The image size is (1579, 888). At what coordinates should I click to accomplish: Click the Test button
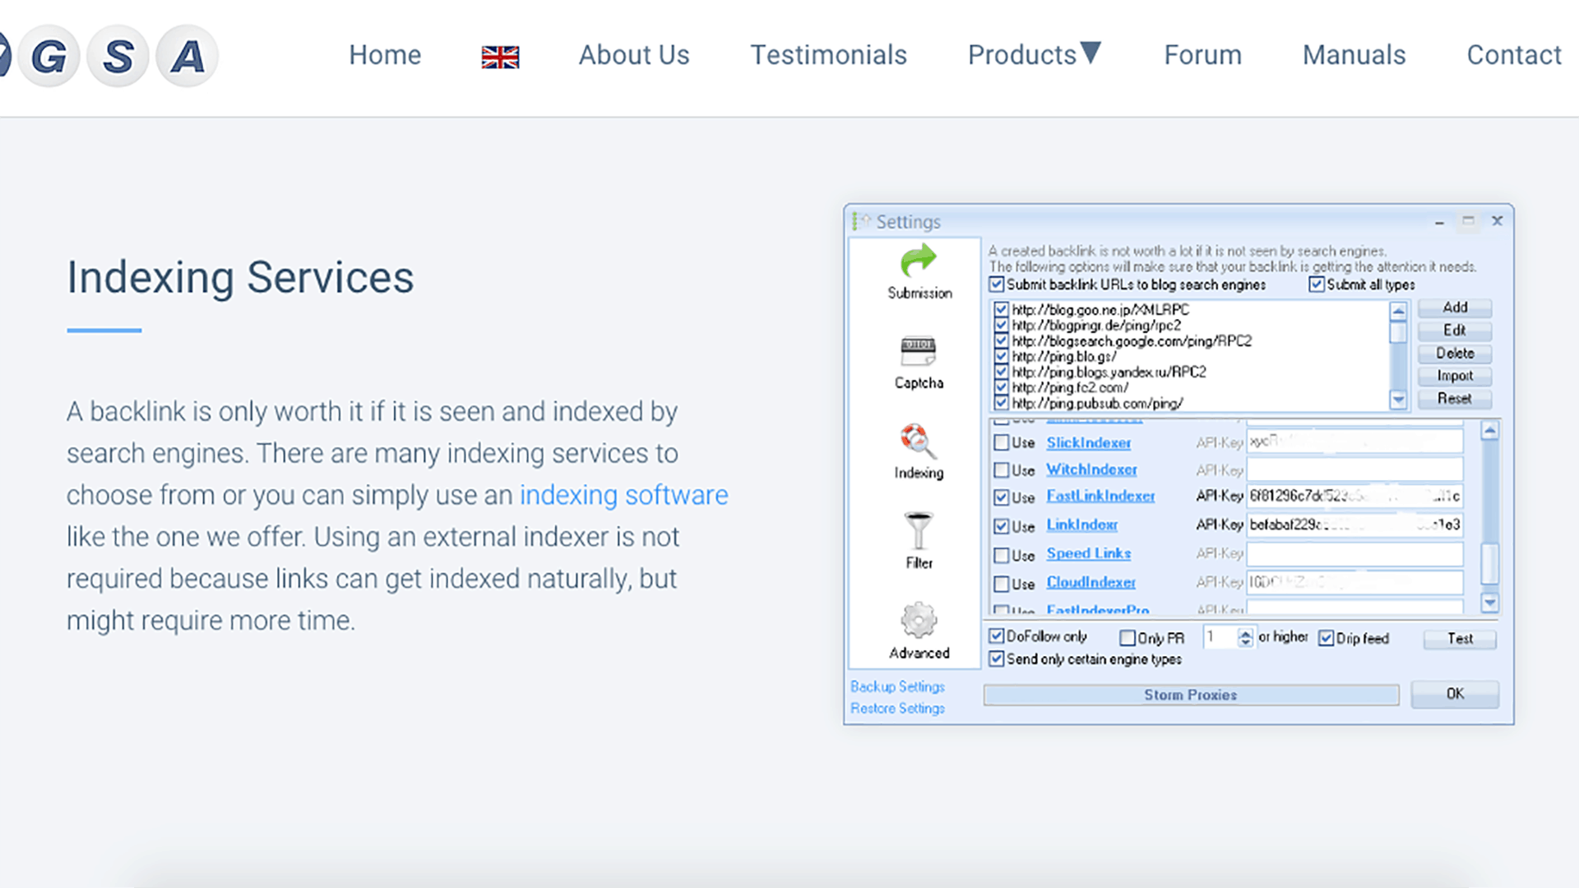[1460, 639]
